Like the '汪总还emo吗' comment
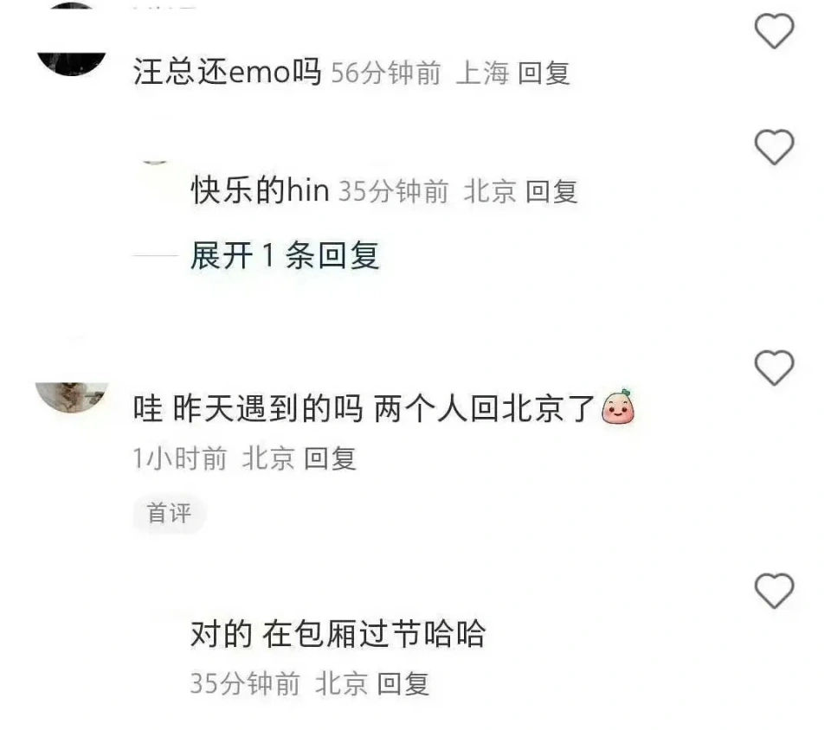Viewport: 831px width, 730px height. click(774, 31)
